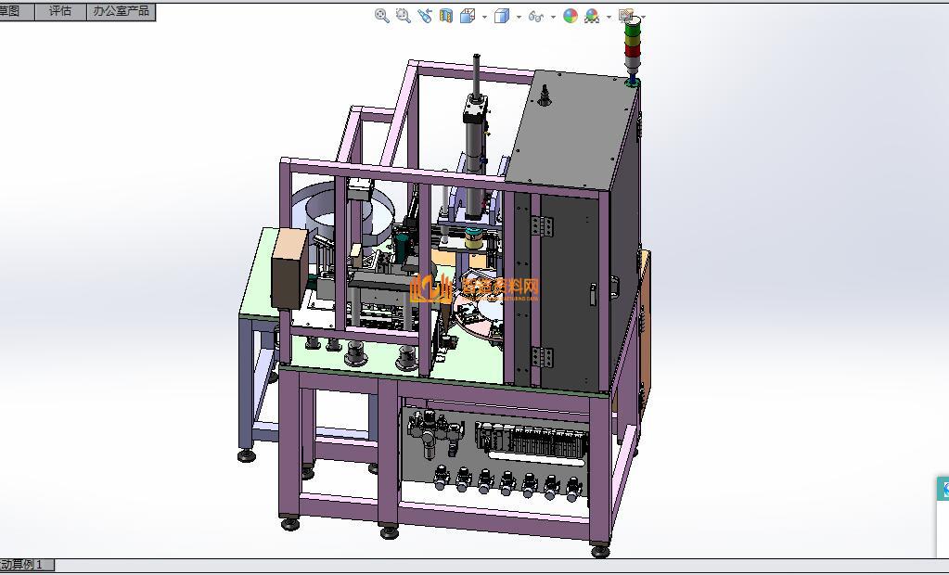Select the tower signal light on the model
The width and height of the screenshot is (949, 575).
(x=633, y=51)
